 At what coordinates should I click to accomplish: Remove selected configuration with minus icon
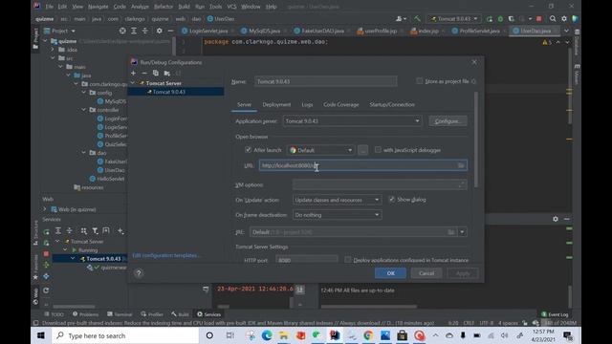click(x=144, y=74)
